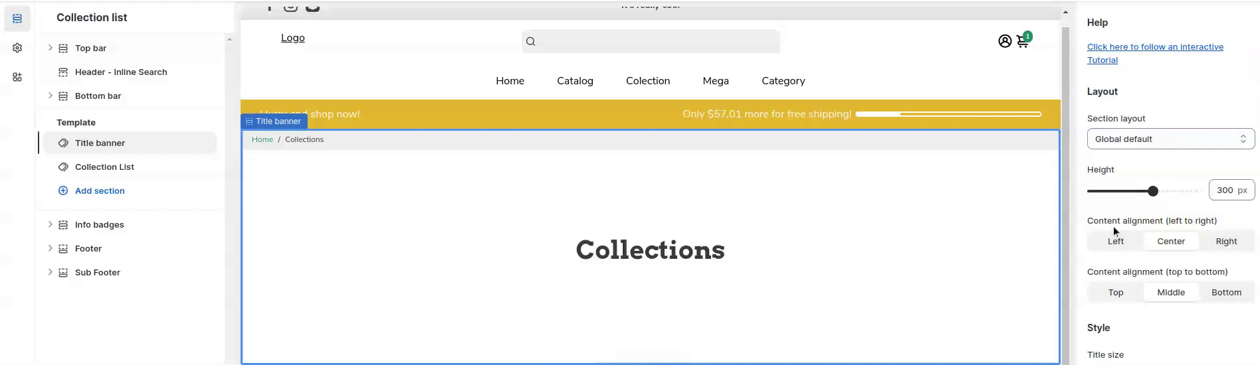Screen dimensions: 1260x365
Task: Click the Collection List section tag icon
Action: (x=63, y=167)
